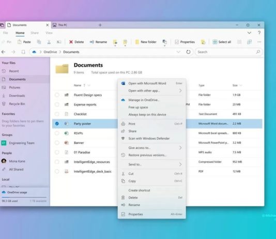Open the ribbon's three-dot overflow menu

tap(259, 42)
